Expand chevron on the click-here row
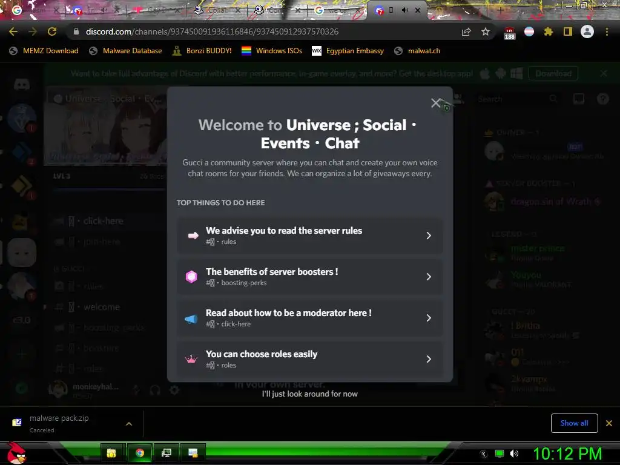This screenshot has width=620, height=465. (429, 318)
